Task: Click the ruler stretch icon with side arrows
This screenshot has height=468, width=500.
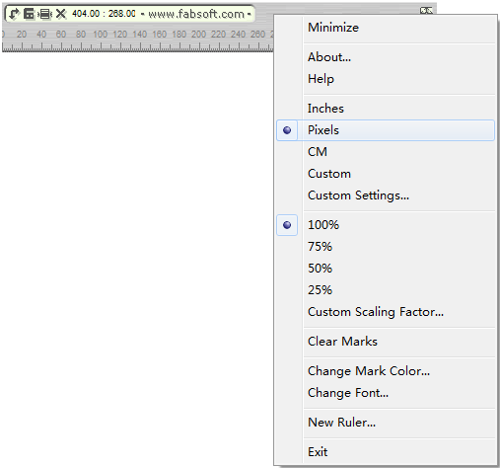Action: (x=44, y=14)
